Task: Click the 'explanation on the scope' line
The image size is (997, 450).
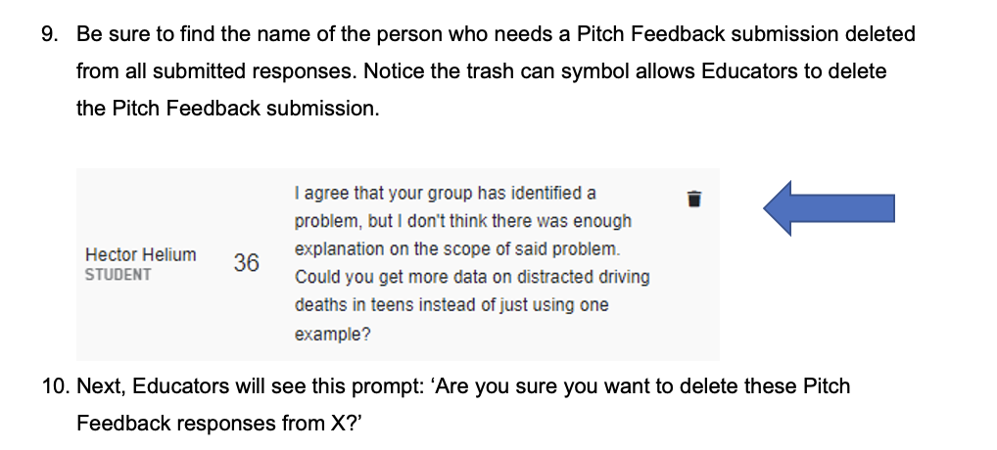Action: point(457,248)
